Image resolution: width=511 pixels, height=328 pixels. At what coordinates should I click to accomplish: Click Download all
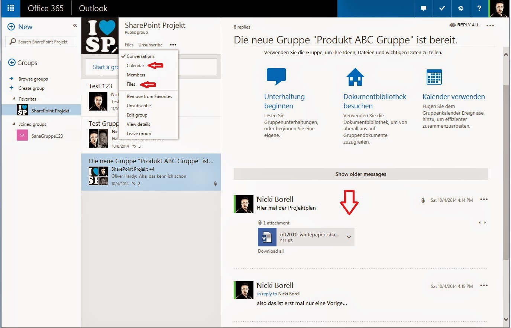[271, 251]
